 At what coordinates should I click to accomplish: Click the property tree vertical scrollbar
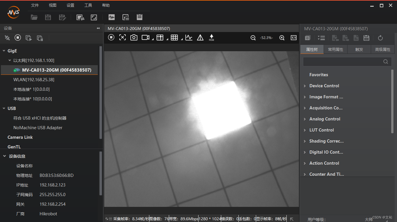pos(392,101)
